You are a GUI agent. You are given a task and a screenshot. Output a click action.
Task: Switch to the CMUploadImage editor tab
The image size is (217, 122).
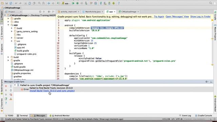point(129,12)
